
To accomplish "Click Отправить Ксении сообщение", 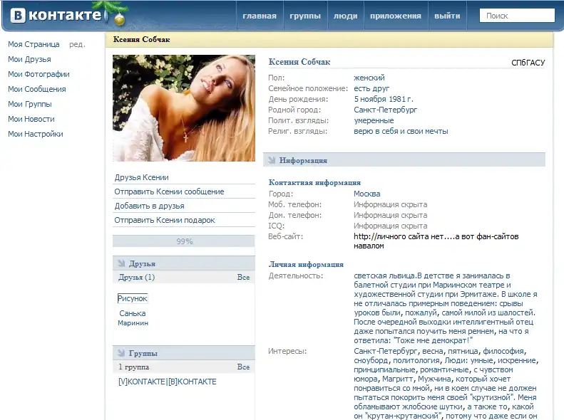I will pyautogui.click(x=169, y=191).
